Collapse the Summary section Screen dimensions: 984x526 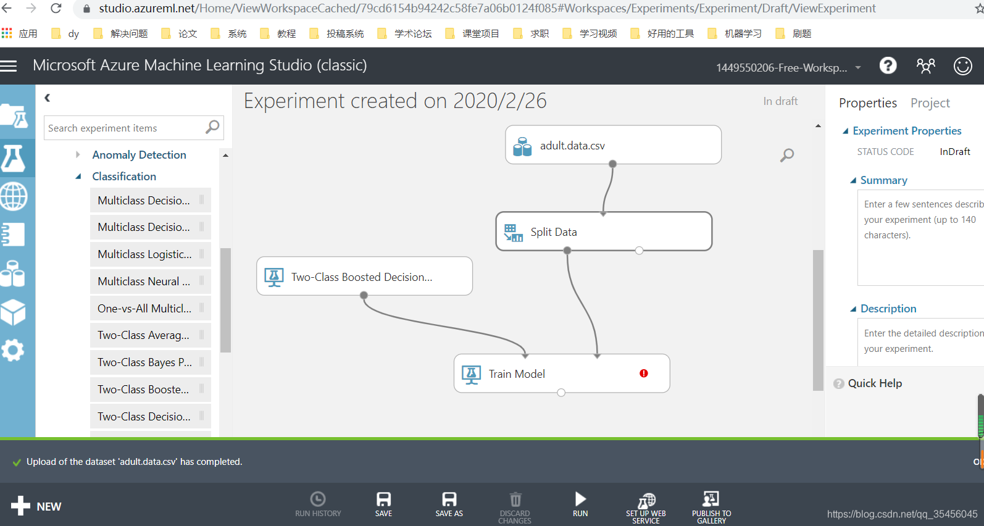(853, 180)
